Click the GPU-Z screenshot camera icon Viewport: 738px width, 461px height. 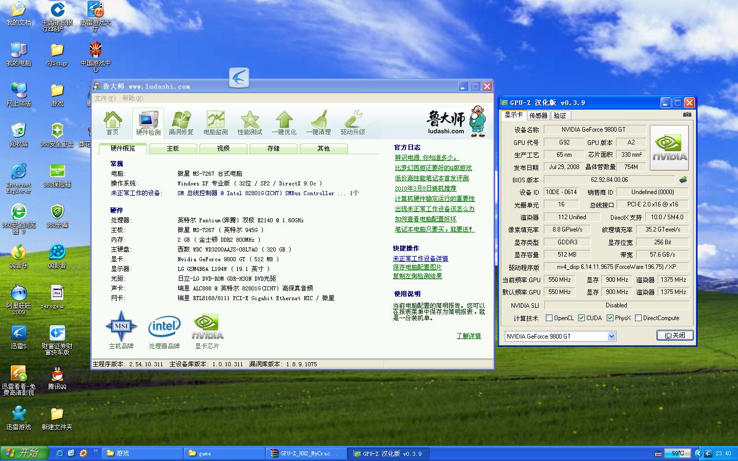pyautogui.click(x=687, y=115)
